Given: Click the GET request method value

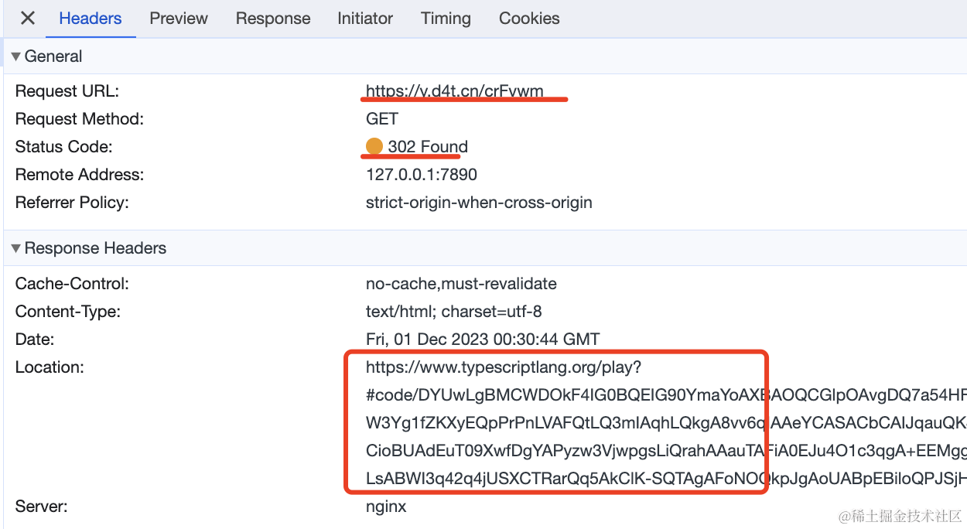Looking at the screenshot, I should 382,119.
